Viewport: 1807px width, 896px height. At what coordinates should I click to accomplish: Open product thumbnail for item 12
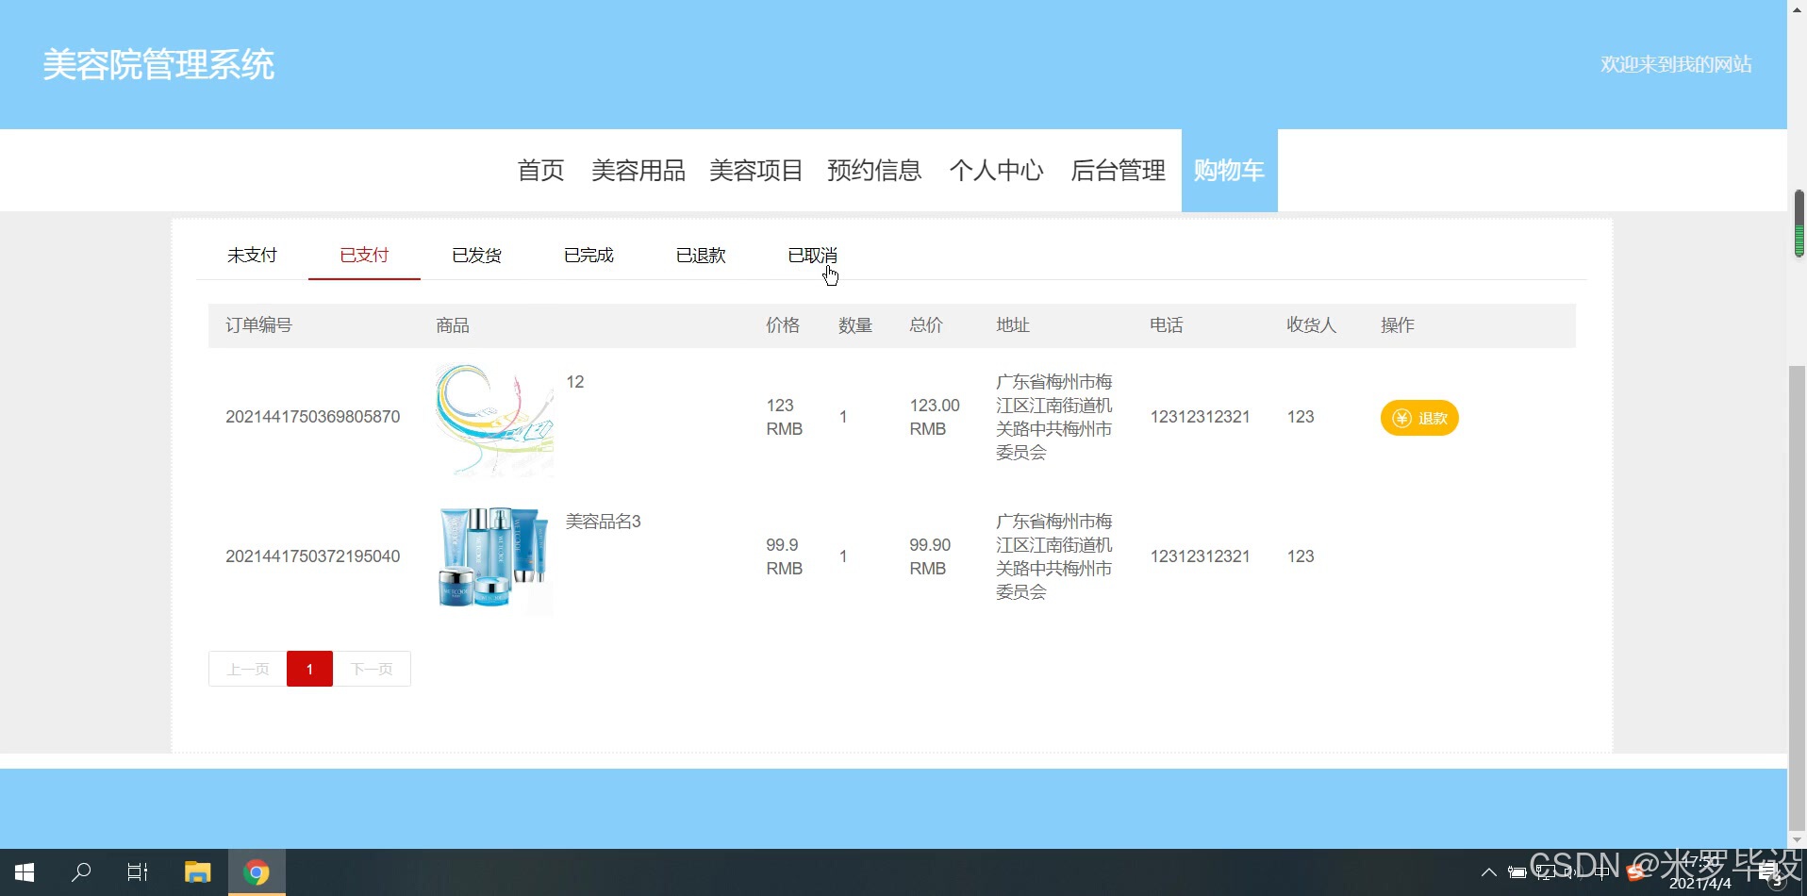(494, 420)
